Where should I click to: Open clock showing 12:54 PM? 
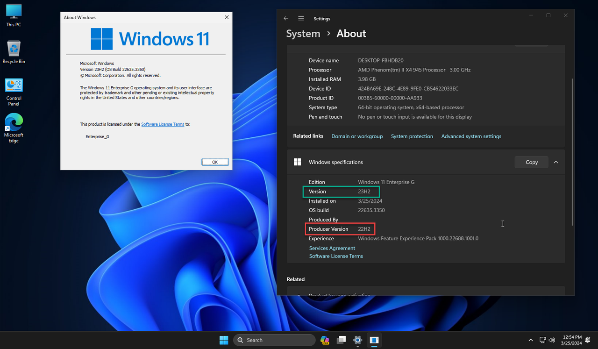[x=572, y=340]
